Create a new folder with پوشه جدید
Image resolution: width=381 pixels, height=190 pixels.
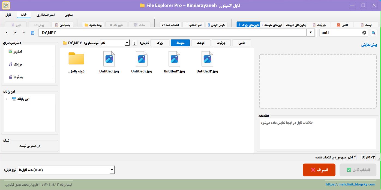[93, 25]
